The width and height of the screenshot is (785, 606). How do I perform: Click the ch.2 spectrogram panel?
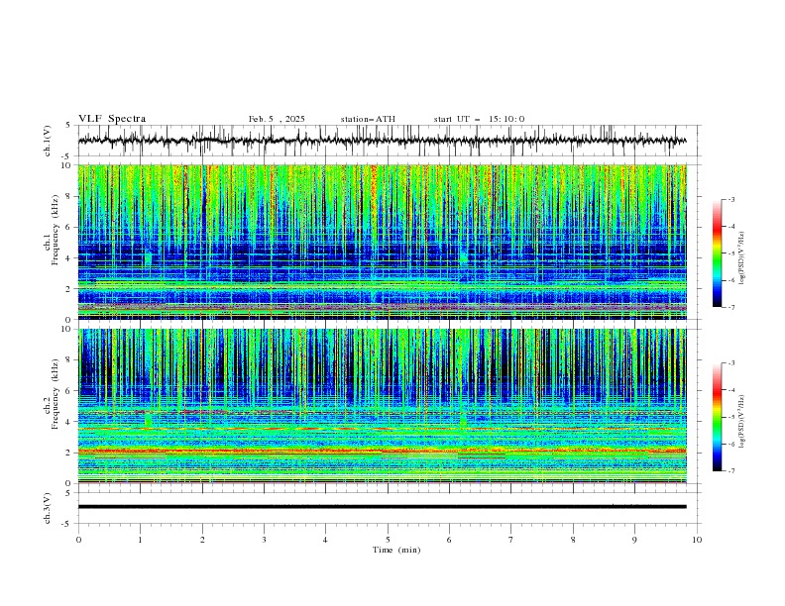pos(382,406)
